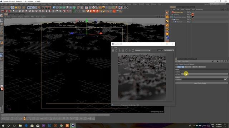Click the left arrow icon in top toolbar

[x=123, y=7]
